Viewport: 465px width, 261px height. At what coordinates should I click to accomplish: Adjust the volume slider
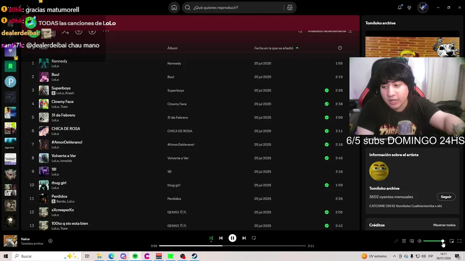coord(434,241)
